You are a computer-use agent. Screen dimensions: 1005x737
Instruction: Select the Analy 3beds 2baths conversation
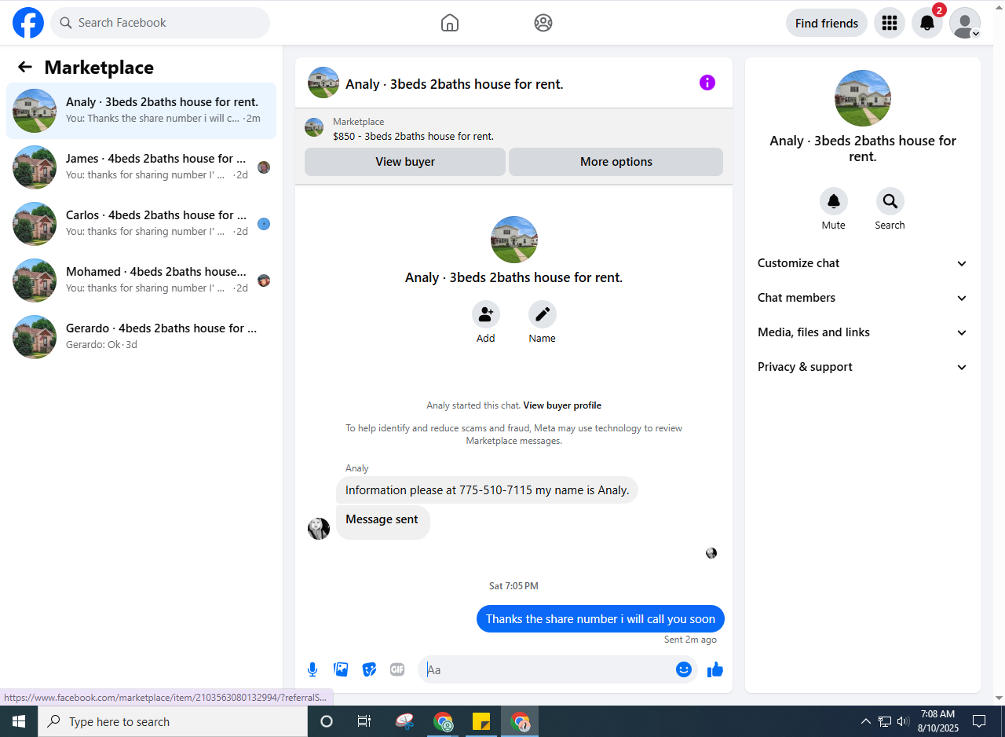(x=141, y=111)
